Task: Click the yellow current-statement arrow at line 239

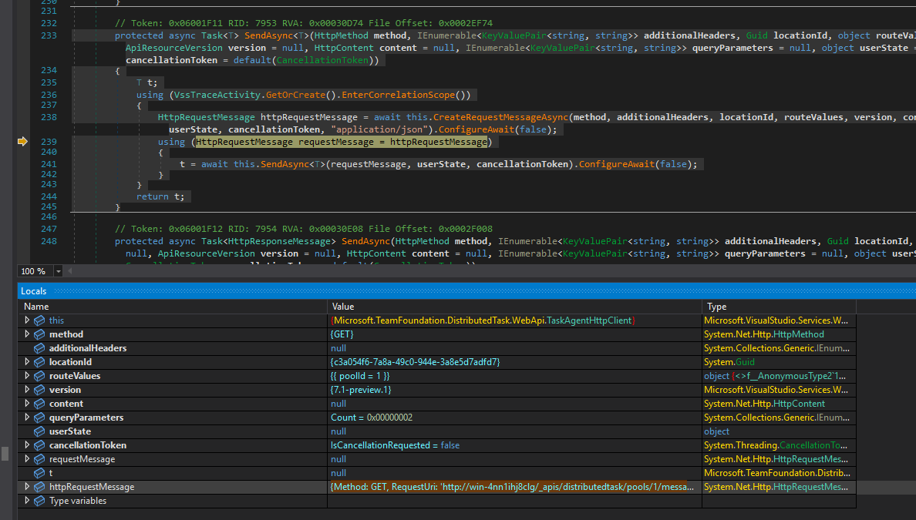Action: coord(22,141)
